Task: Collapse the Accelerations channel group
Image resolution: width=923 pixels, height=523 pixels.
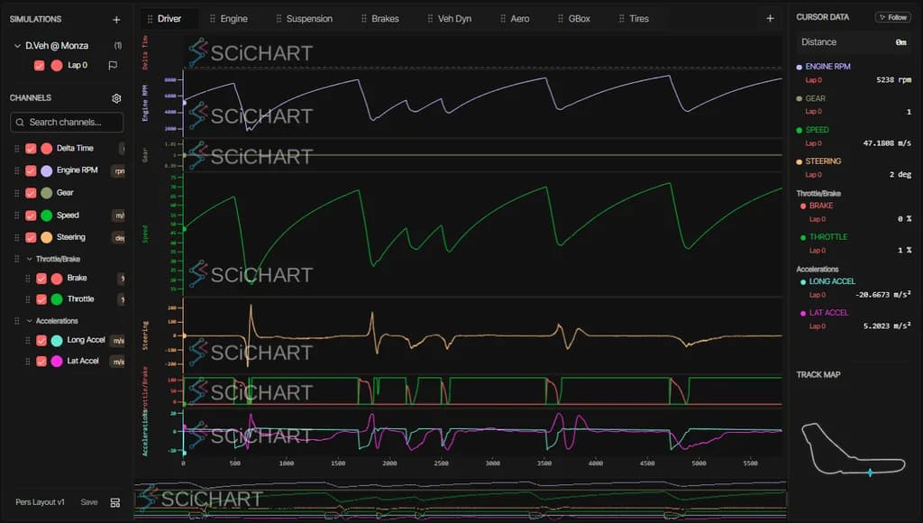Action: tap(30, 321)
